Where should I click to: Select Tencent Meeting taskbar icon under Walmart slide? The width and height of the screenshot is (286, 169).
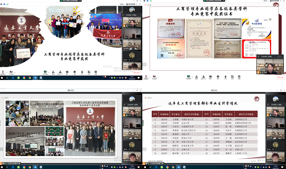click(35, 78)
